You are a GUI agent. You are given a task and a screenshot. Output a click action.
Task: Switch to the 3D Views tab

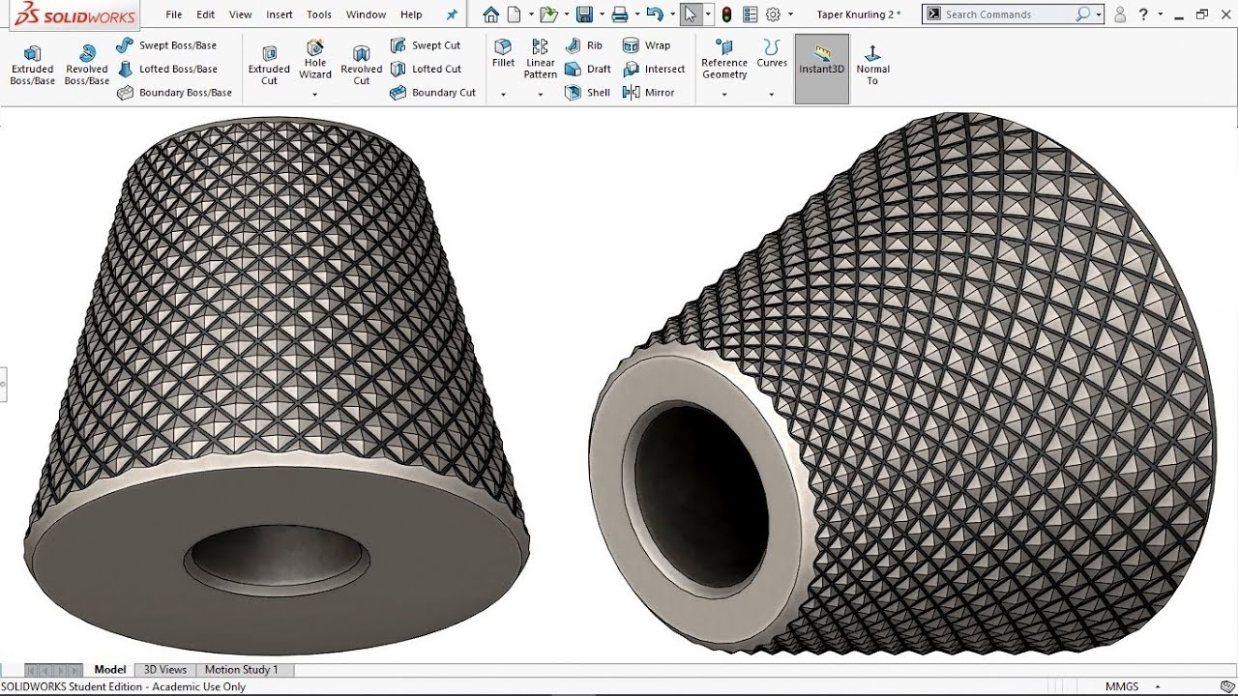tap(165, 669)
